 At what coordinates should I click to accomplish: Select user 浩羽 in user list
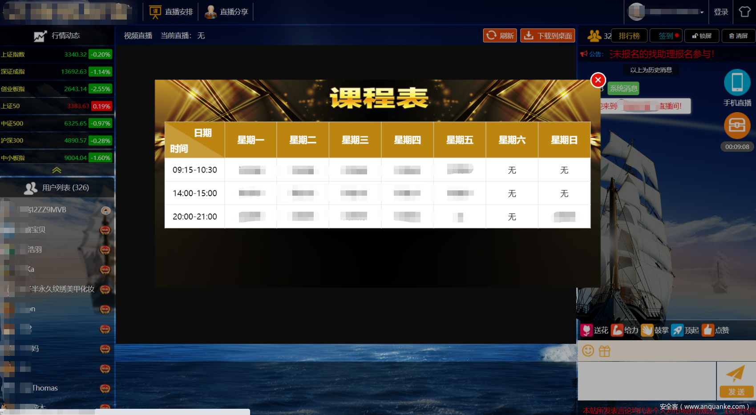click(57, 250)
